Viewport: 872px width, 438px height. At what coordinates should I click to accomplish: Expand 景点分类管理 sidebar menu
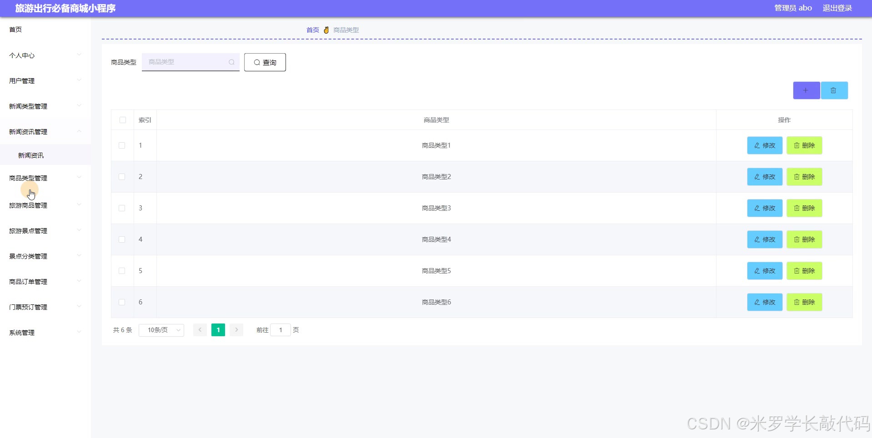tap(45, 256)
